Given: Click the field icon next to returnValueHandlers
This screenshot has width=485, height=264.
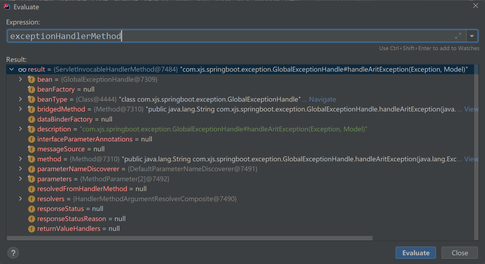Looking at the screenshot, I should tap(31, 228).
